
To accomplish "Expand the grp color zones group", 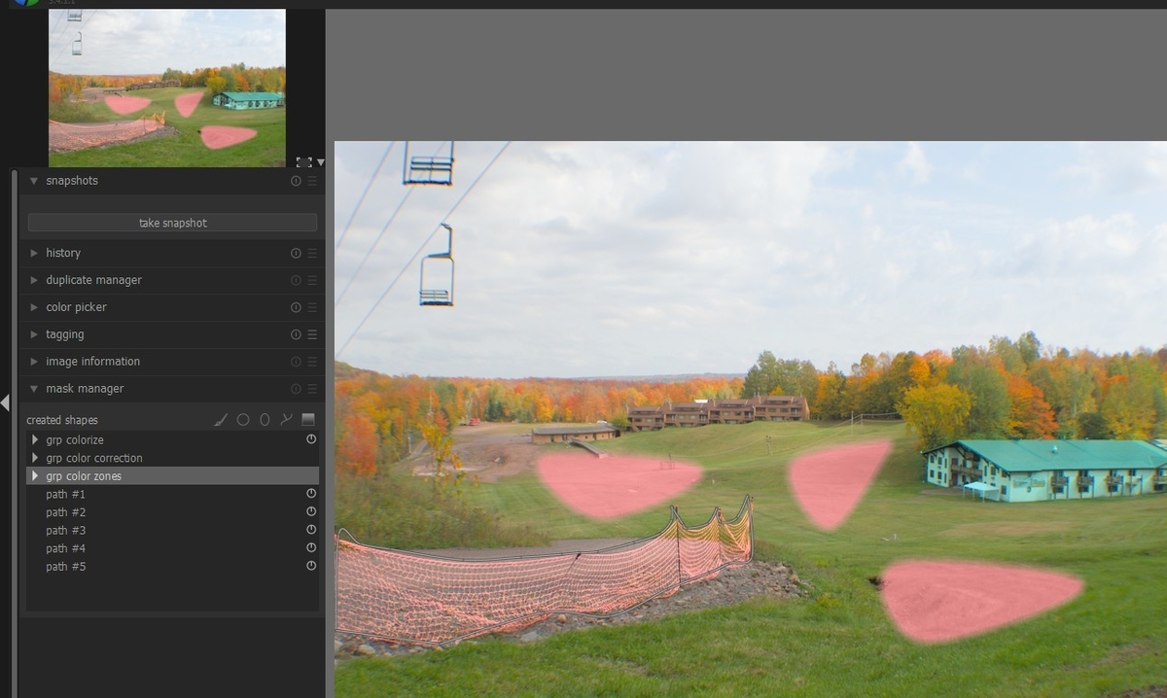I will click(x=36, y=476).
